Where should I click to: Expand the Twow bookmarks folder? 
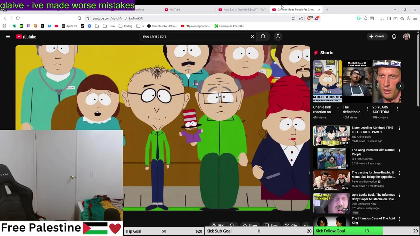pos(109,26)
